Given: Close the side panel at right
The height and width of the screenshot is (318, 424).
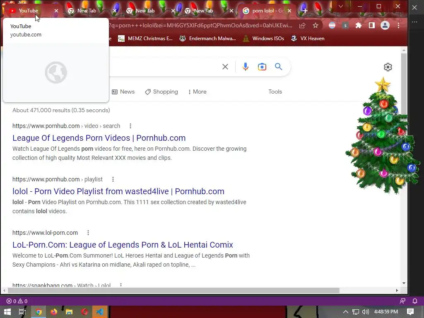Looking at the screenshot, I should click(x=414, y=7).
